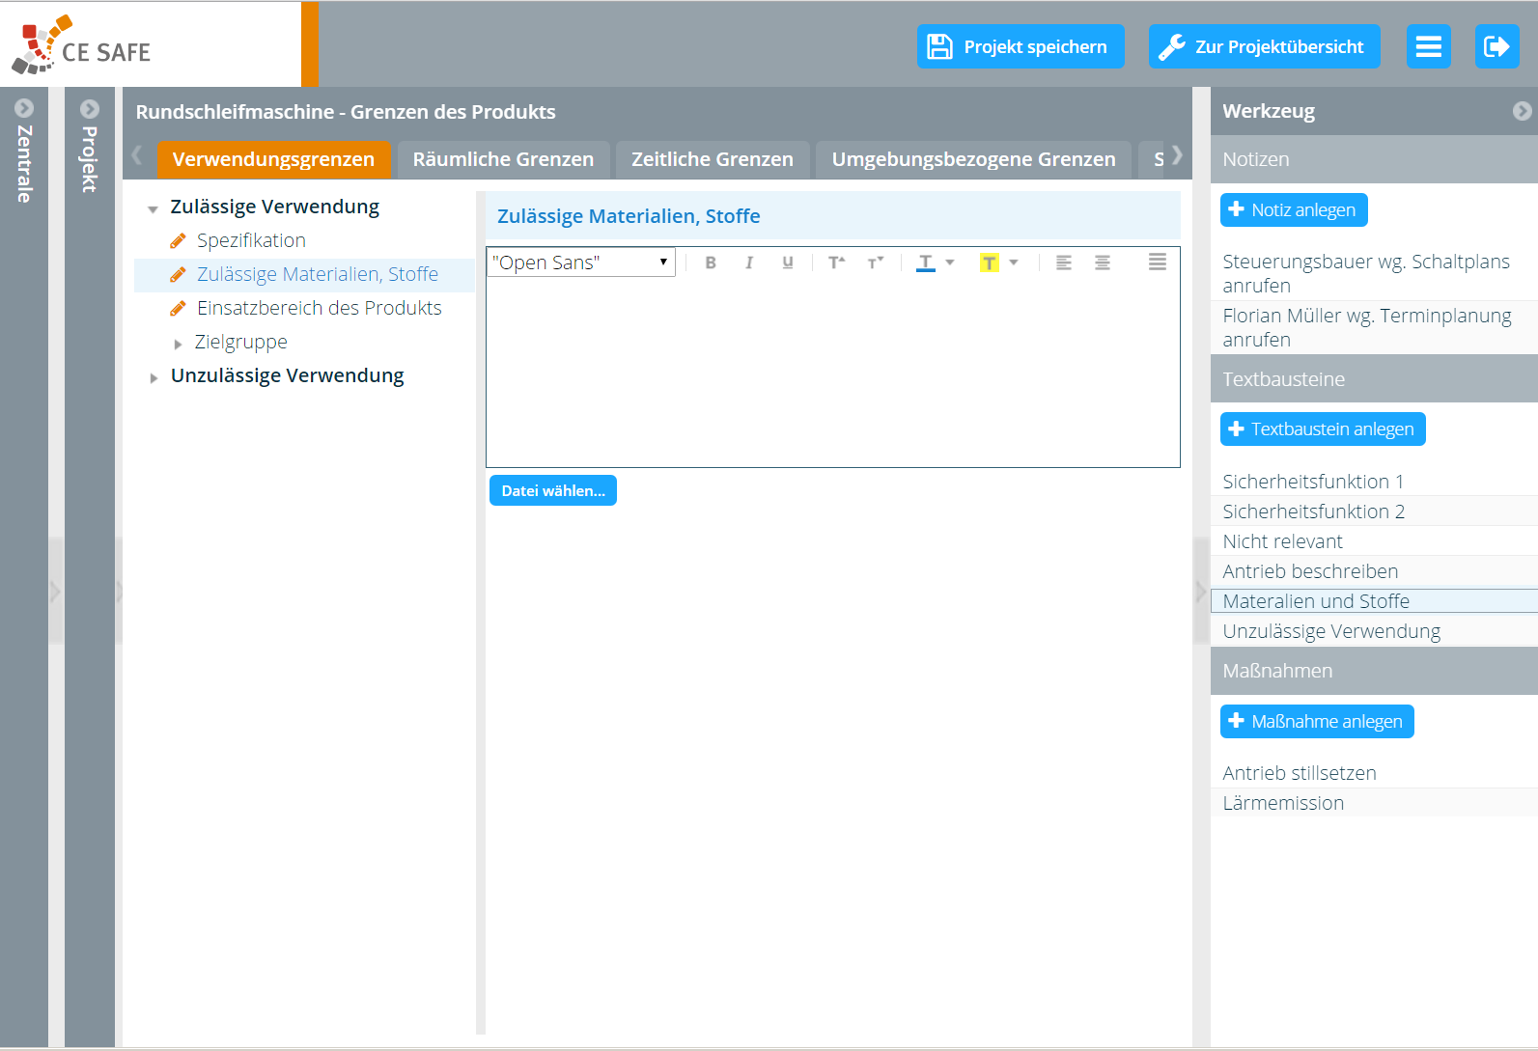
Task: Align text left in editor
Action: coord(1064,263)
